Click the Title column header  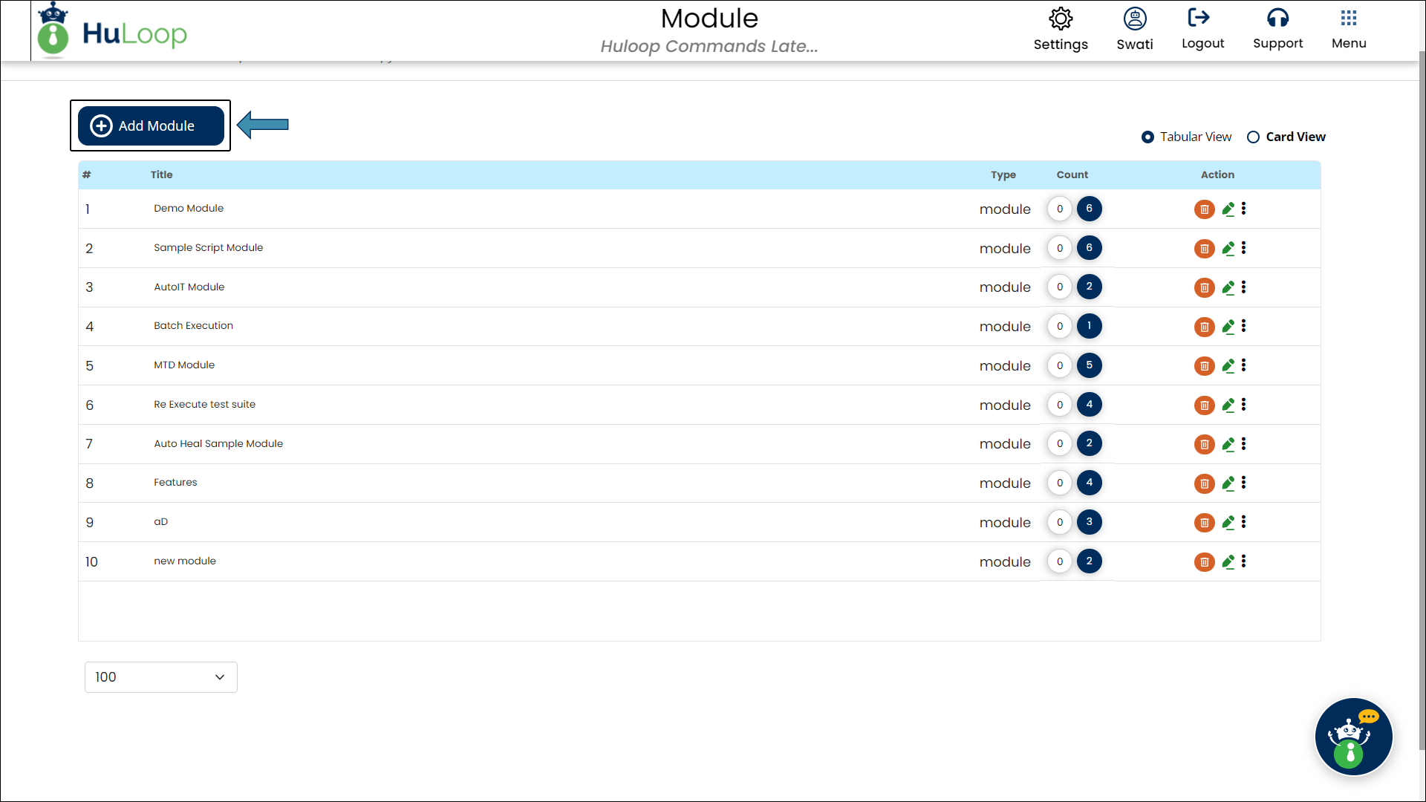[161, 175]
